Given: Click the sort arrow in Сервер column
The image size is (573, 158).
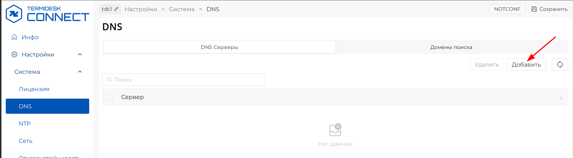Looking at the screenshot, I should (561, 97).
